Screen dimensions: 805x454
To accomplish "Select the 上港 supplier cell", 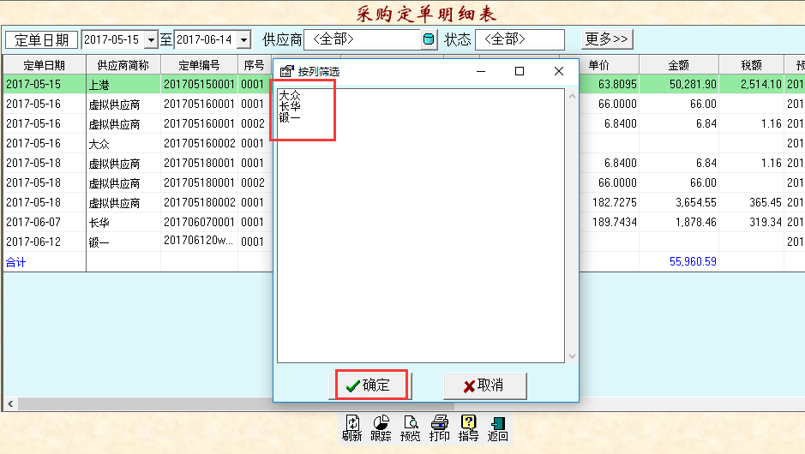I will coord(123,84).
